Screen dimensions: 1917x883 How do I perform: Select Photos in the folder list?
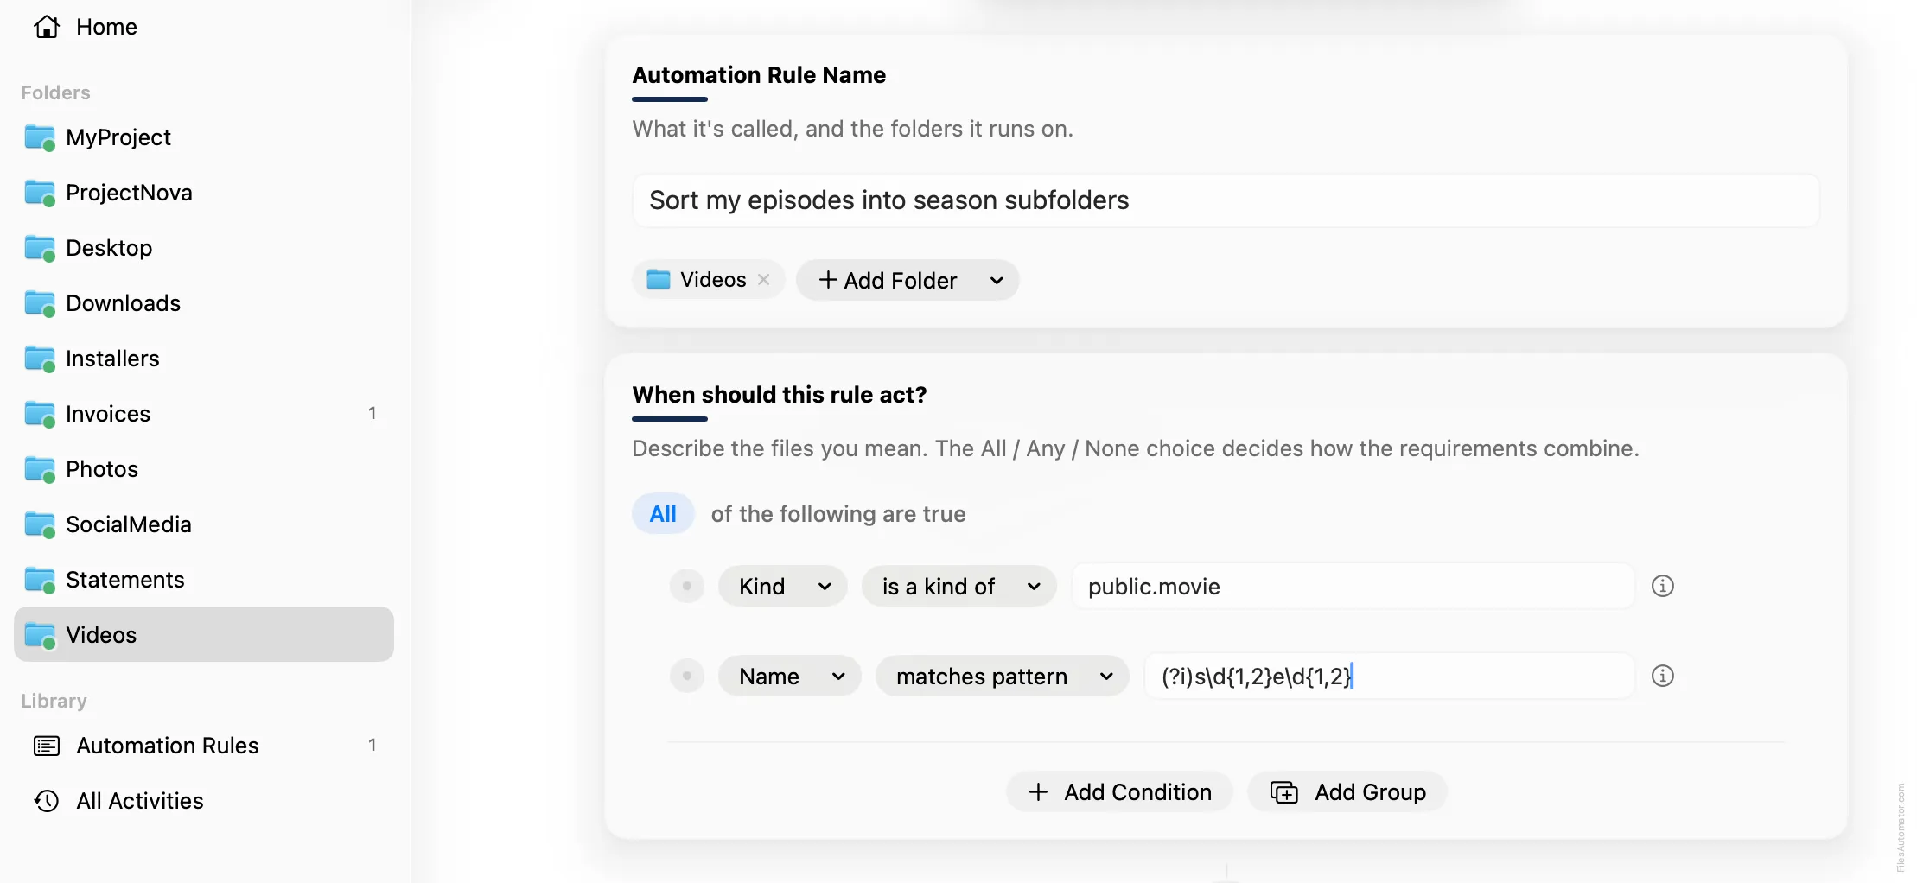pyautogui.click(x=204, y=469)
